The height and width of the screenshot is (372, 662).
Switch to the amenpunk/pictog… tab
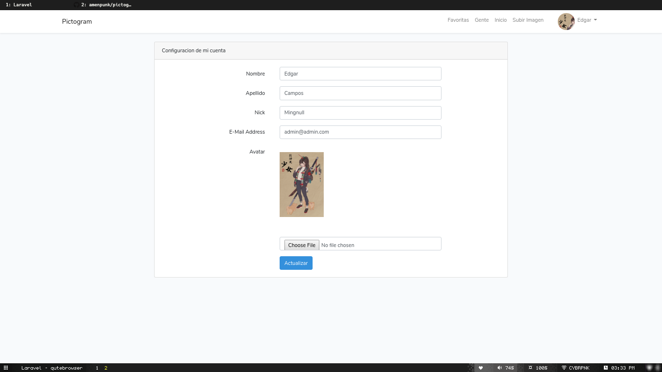pyautogui.click(x=106, y=5)
